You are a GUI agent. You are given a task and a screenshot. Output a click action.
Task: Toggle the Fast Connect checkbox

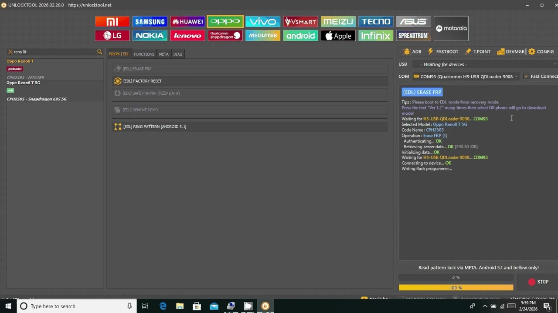pyautogui.click(x=526, y=77)
